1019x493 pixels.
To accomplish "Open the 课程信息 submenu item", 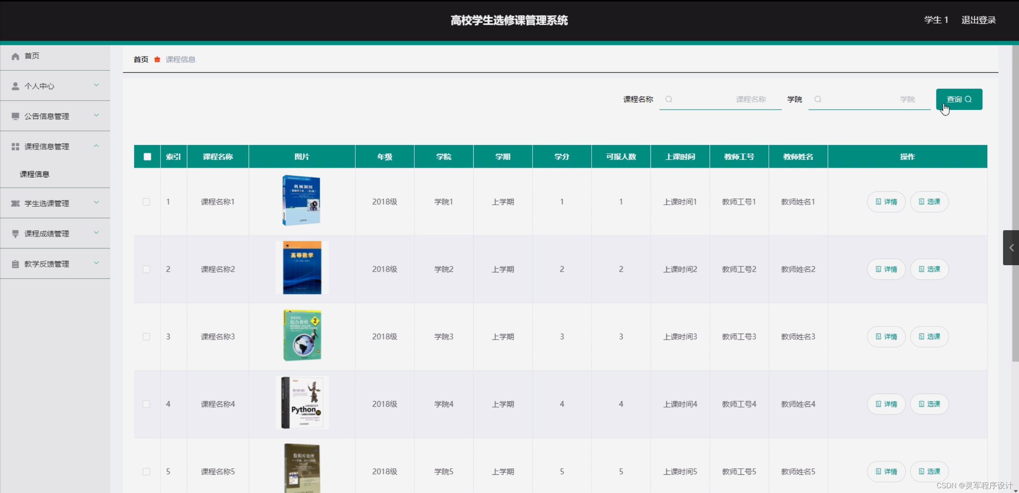I will pyautogui.click(x=35, y=174).
